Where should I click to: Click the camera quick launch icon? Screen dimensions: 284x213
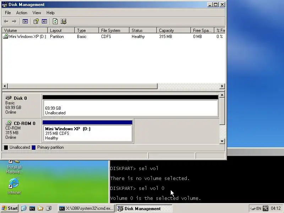(49, 208)
